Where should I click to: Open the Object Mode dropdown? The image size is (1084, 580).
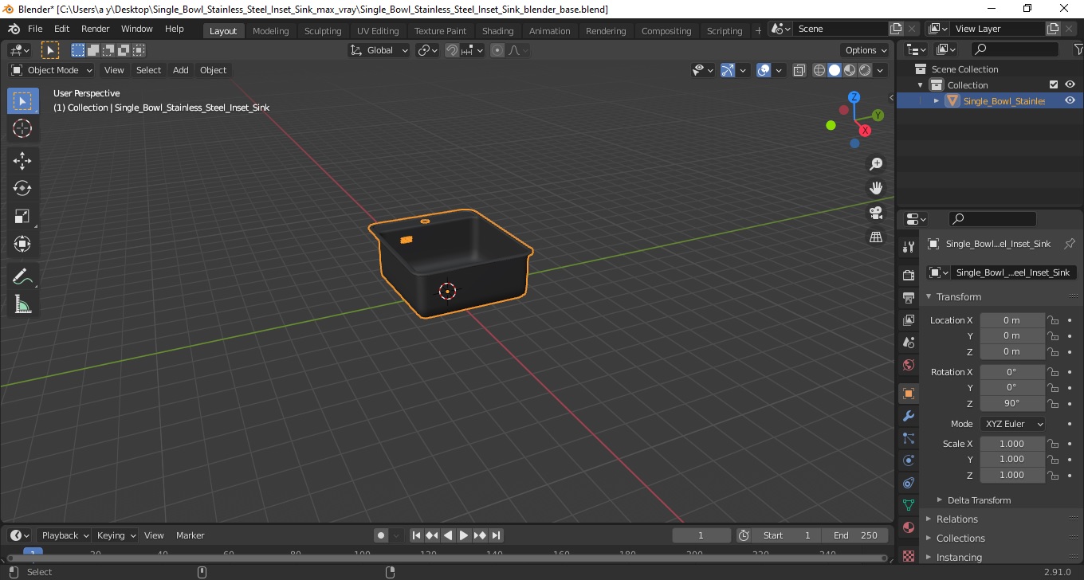coord(52,70)
